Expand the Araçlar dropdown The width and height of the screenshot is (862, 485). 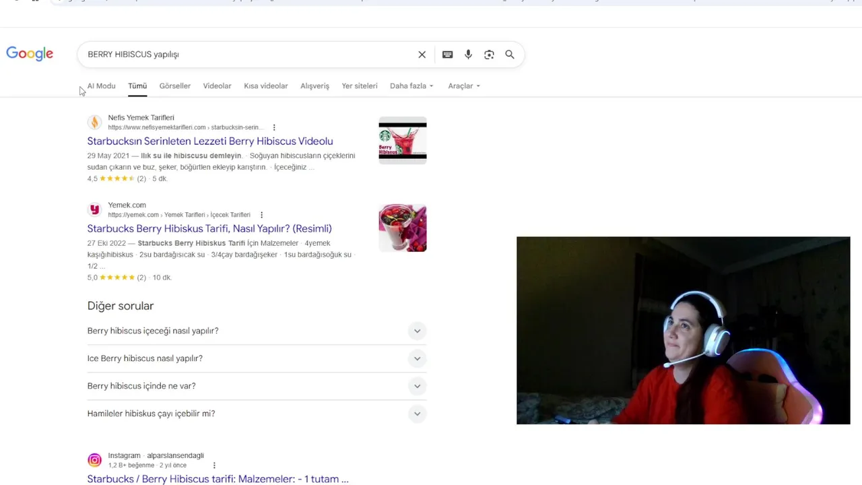point(464,86)
